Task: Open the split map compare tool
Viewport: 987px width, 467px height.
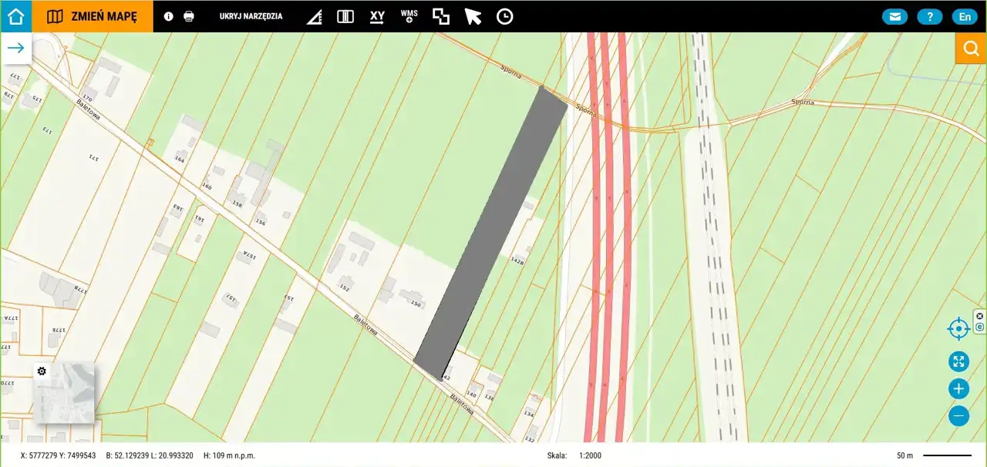Action: (345, 16)
